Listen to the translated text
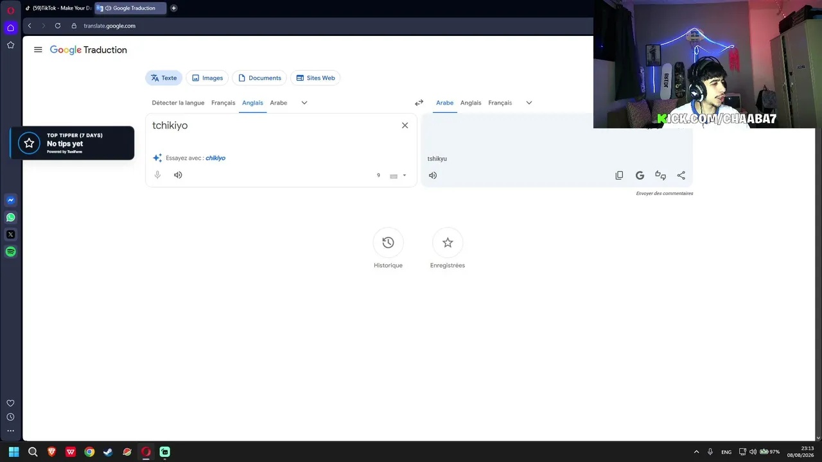The height and width of the screenshot is (462, 822). (433, 175)
